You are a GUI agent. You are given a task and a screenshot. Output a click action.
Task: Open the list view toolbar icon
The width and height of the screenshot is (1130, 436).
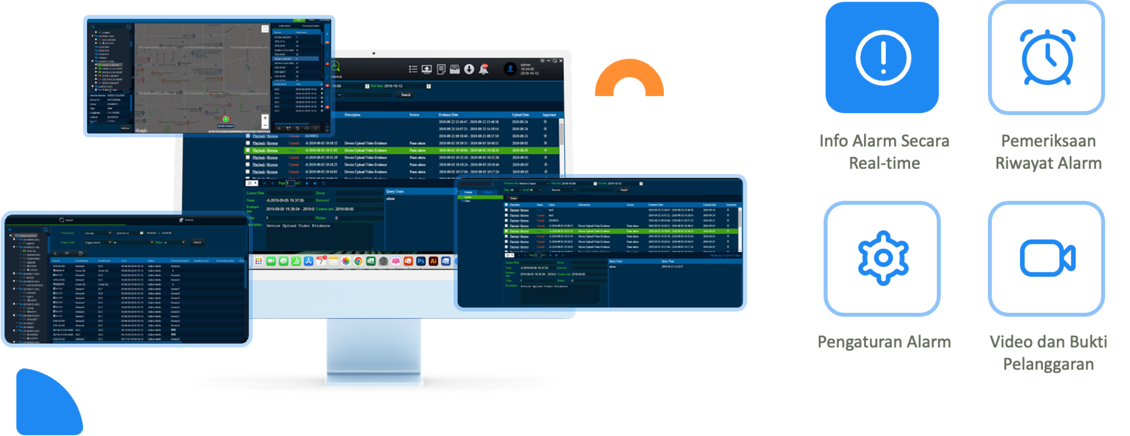413,69
